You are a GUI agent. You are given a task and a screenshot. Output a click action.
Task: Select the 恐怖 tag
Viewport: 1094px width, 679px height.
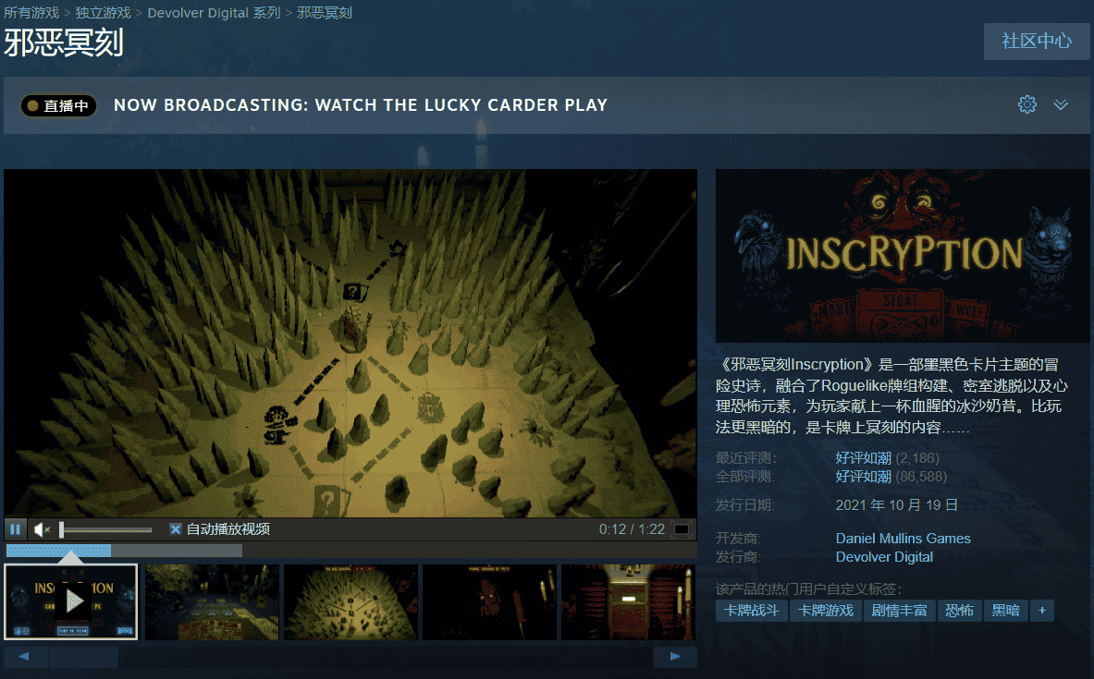coord(959,611)
